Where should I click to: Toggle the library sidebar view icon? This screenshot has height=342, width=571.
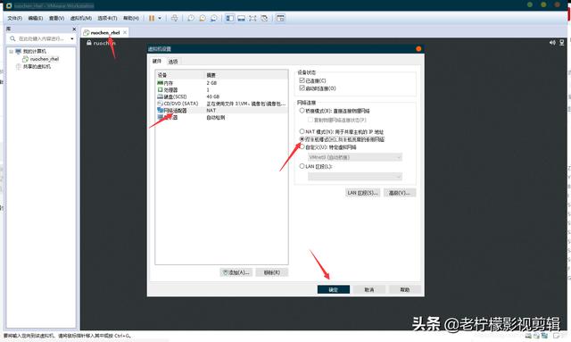click(230, 18)
